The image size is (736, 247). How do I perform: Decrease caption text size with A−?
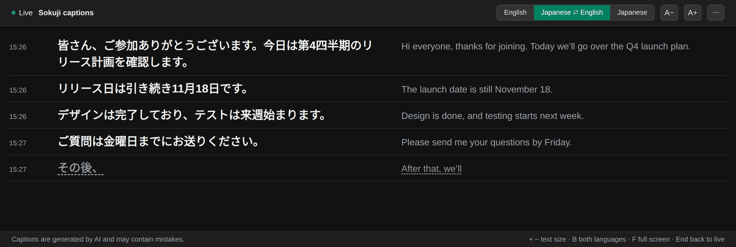click(x=669, y=12)
